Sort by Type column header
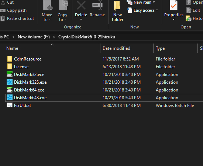Viewport: 203px width, 166px height. [160, 48]
